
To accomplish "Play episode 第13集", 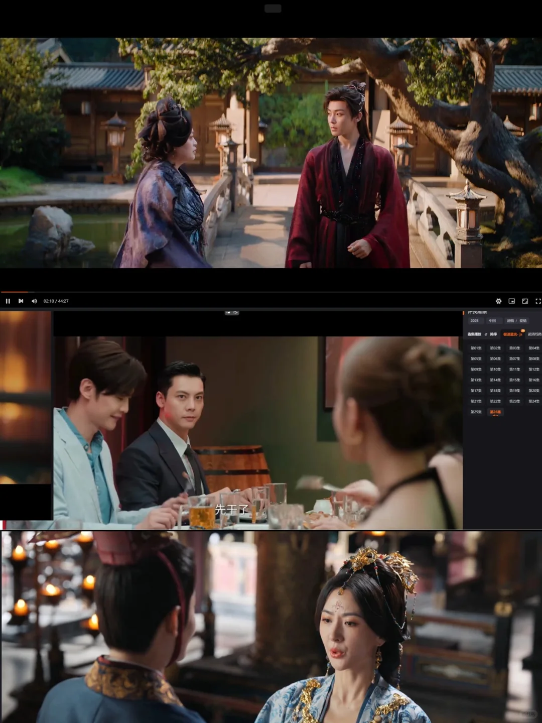I will click(476, 380).
